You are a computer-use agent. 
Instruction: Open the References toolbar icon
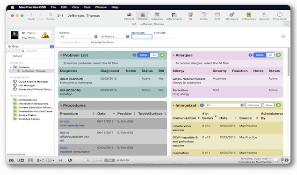(x=249, y=16)
